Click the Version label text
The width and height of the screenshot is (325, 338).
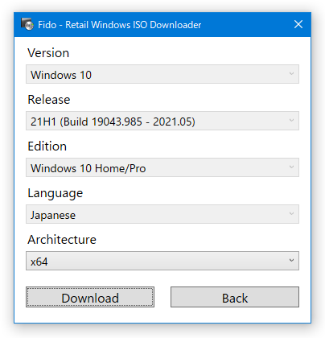48,53
